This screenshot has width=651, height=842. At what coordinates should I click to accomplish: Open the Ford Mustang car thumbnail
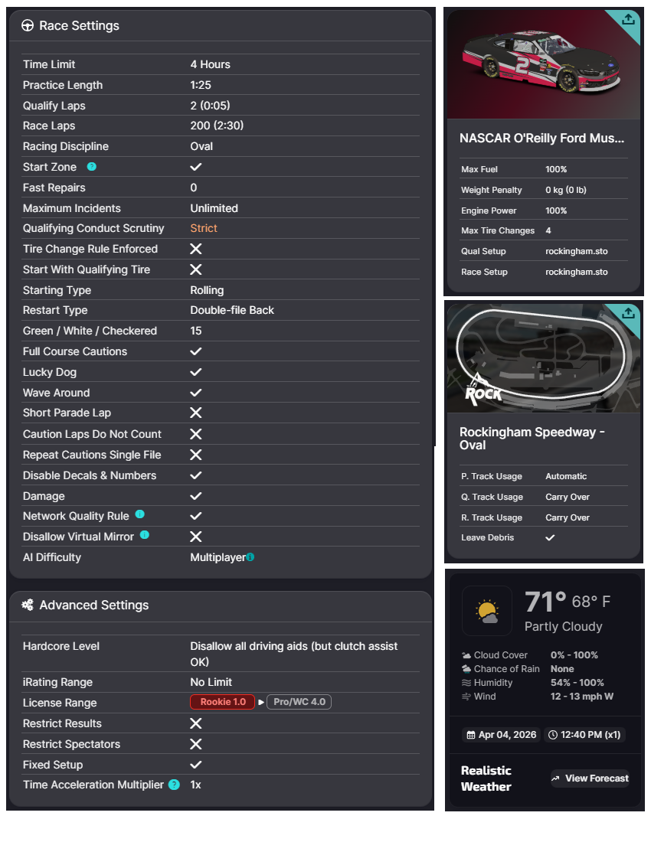[544, 64]
